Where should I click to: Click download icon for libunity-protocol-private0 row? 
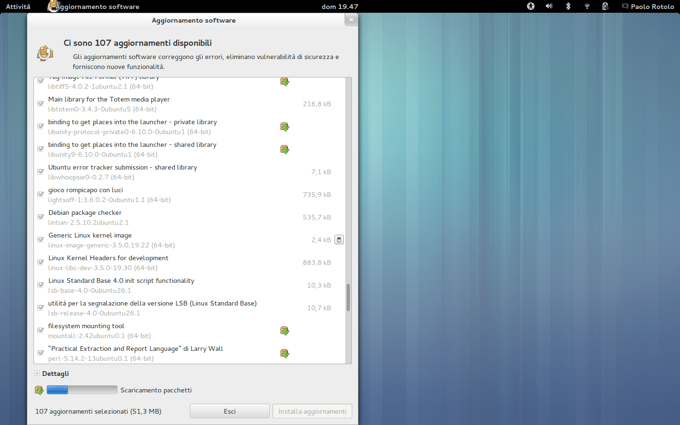pos(285,127)
